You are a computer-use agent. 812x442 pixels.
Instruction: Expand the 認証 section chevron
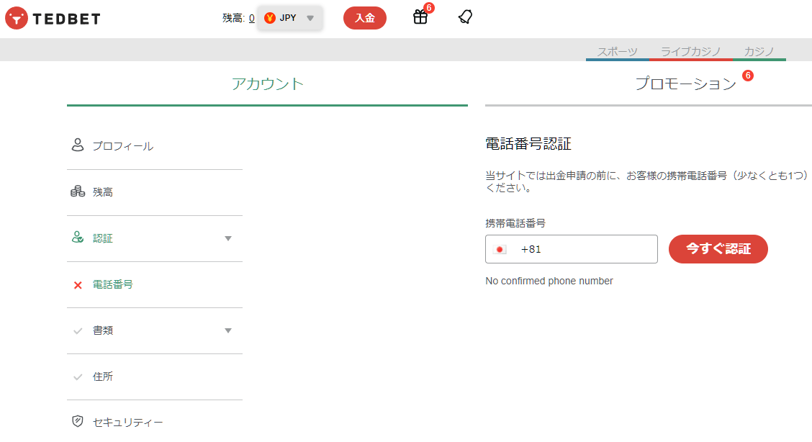coord(228,238)
